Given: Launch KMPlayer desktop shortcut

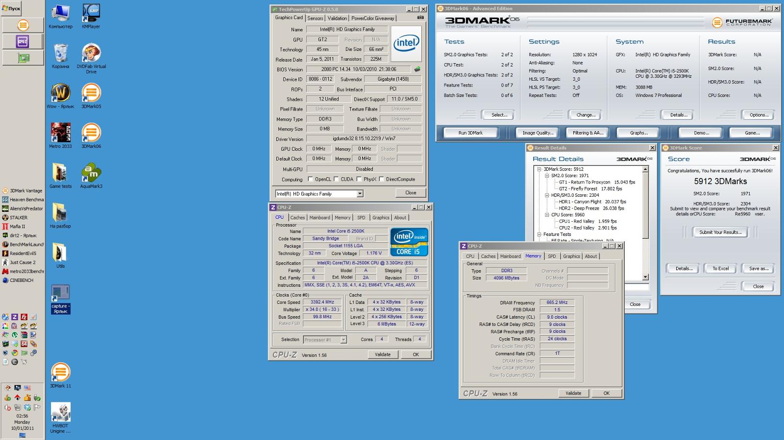Looking at the screenshot, I should pyautogui.click(x=91, y=17).
